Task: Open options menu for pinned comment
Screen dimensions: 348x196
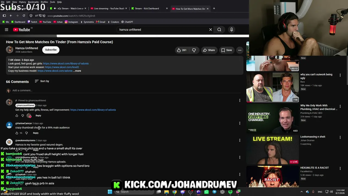Action: coord(240,100)
